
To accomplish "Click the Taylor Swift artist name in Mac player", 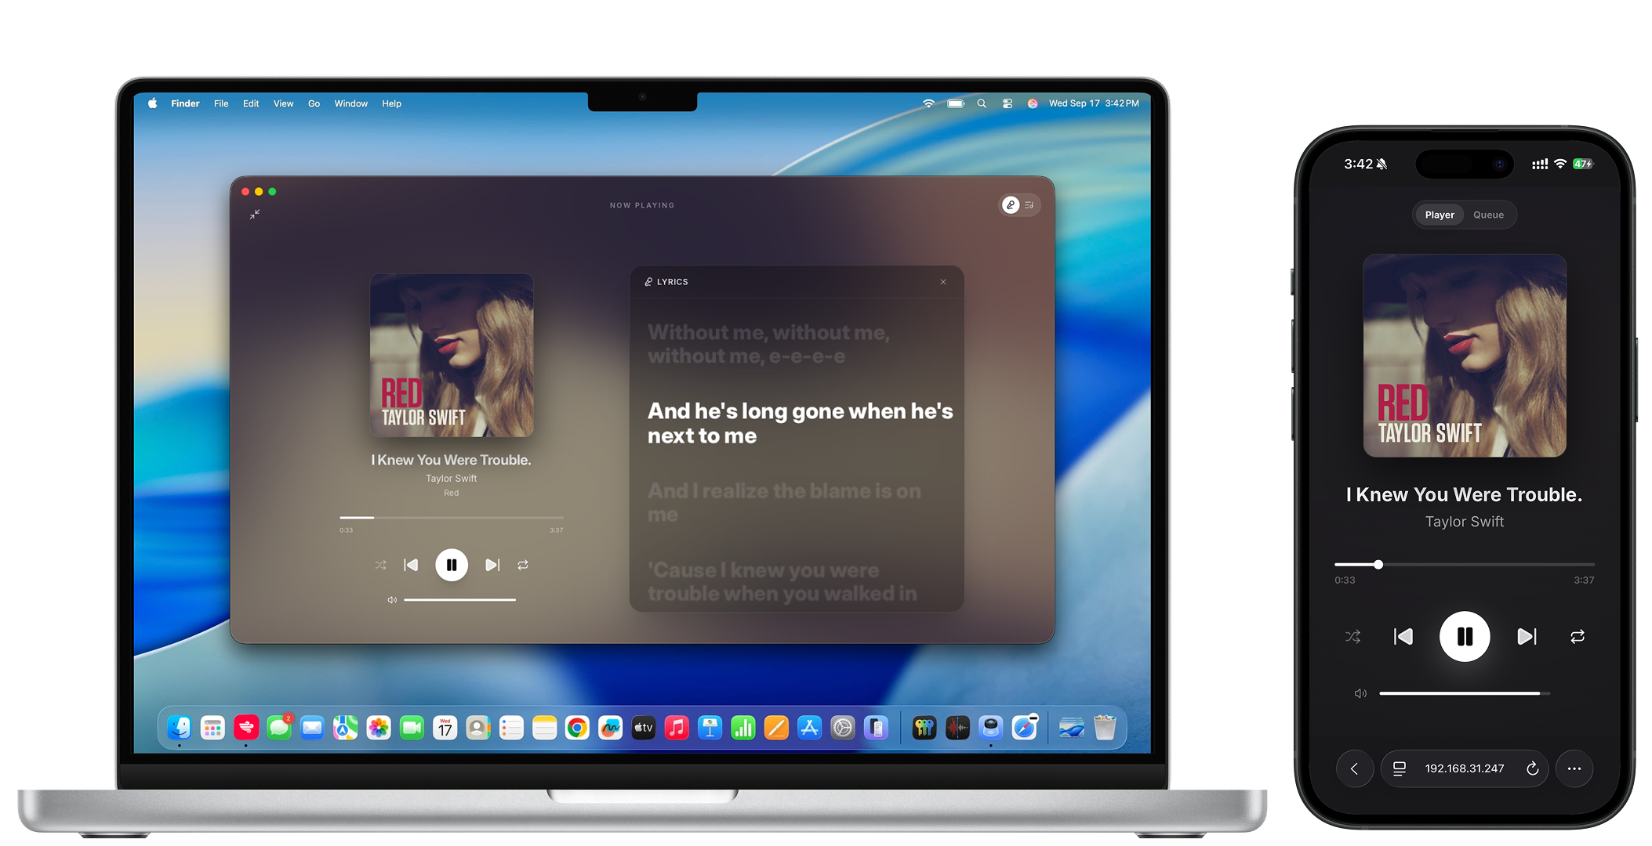I will click(x=452, y=479).
